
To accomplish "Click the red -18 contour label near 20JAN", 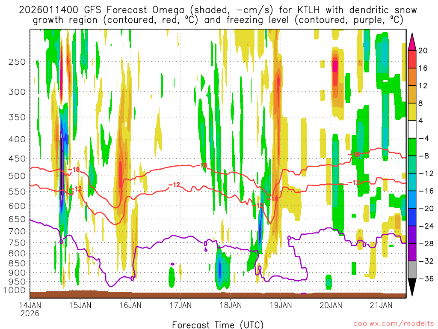I will click(x=354, y=154).
